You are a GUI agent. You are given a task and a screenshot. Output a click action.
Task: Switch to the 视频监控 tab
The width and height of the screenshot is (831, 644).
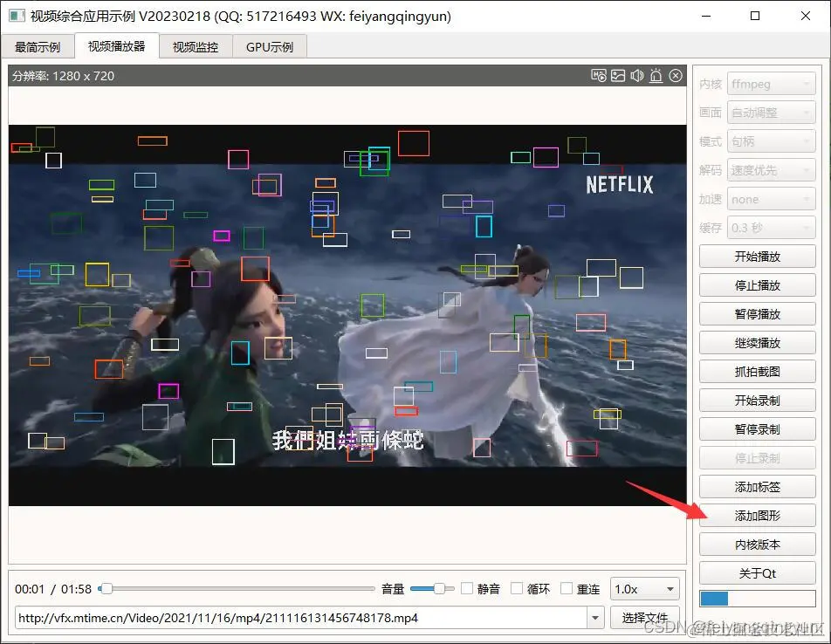(196, 47)
